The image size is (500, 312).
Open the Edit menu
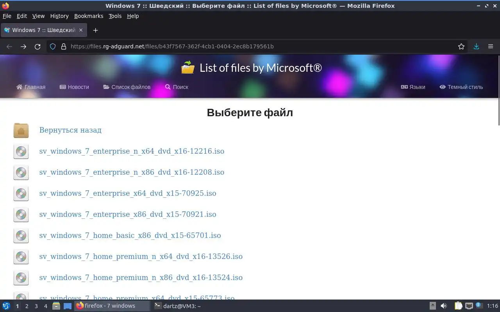coord(22,16)
